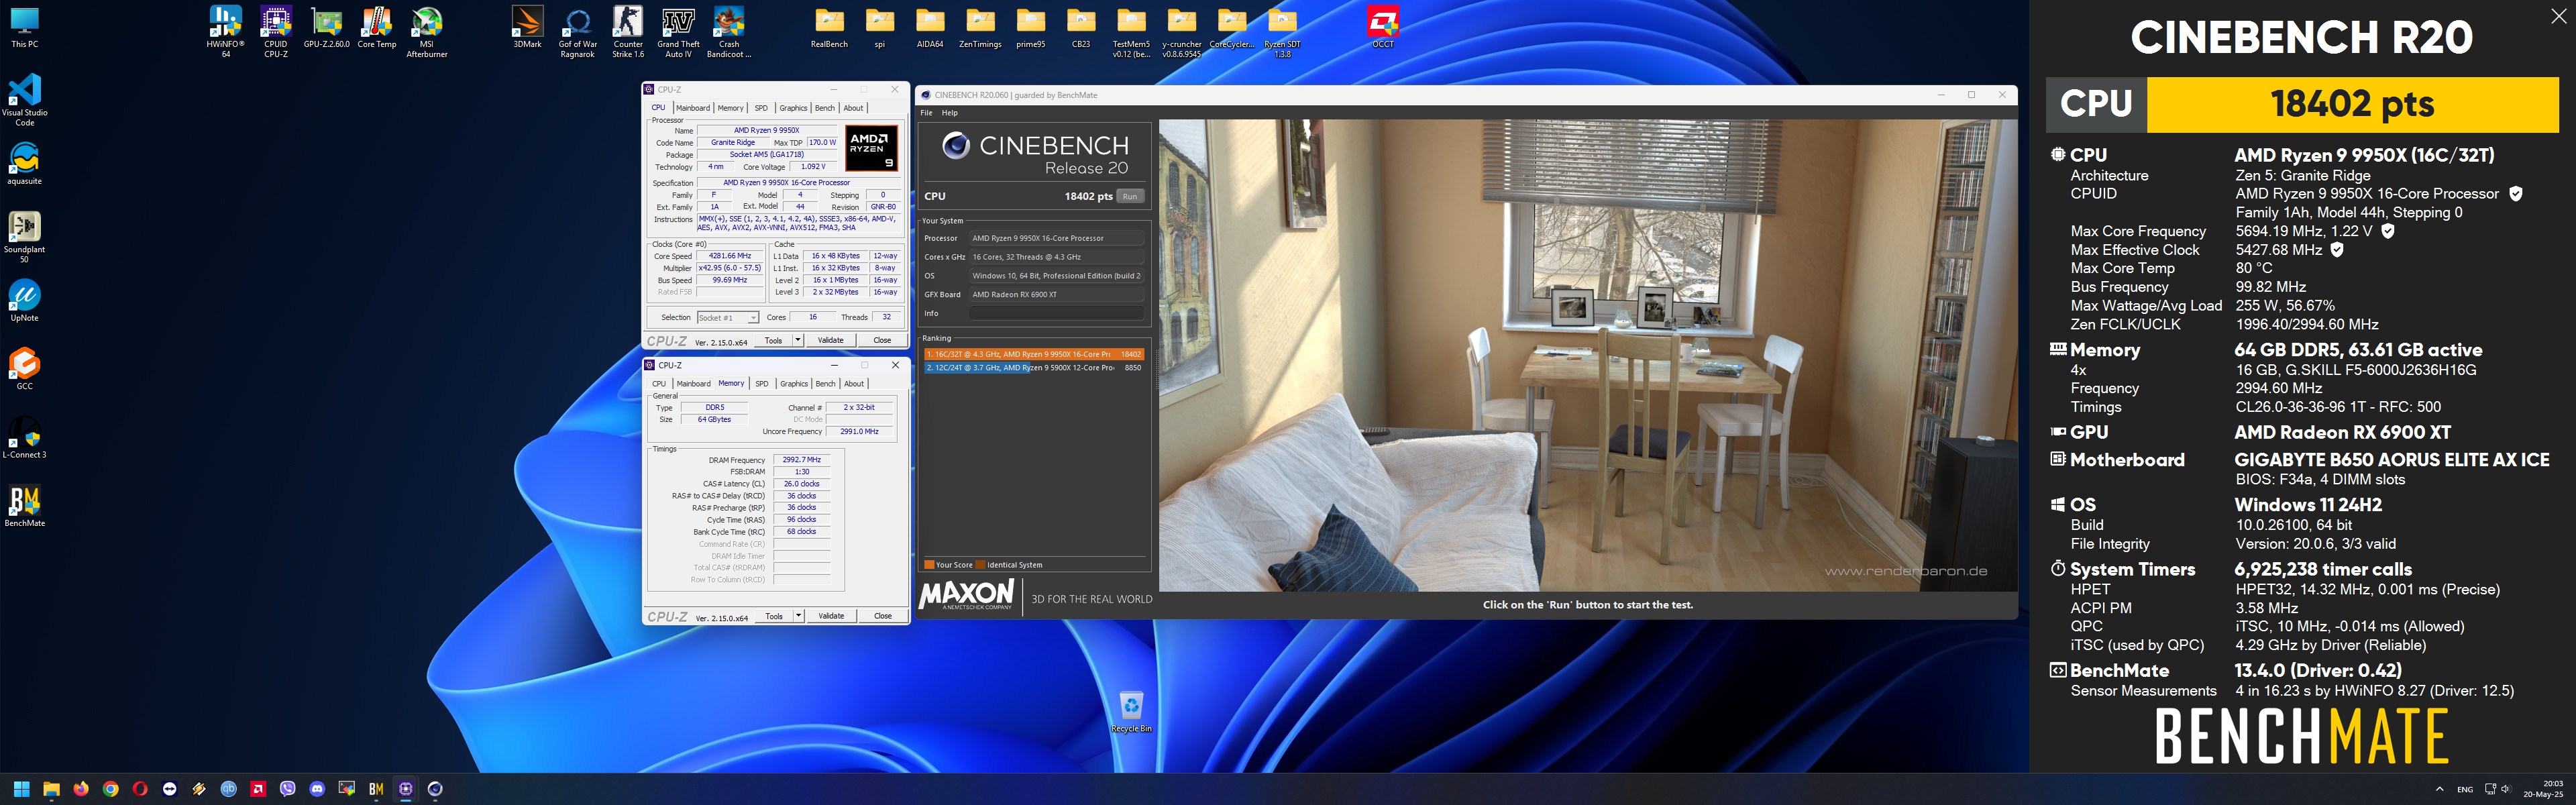Select the Visual Studio Code desktop icon

click(x=25, y=100)
